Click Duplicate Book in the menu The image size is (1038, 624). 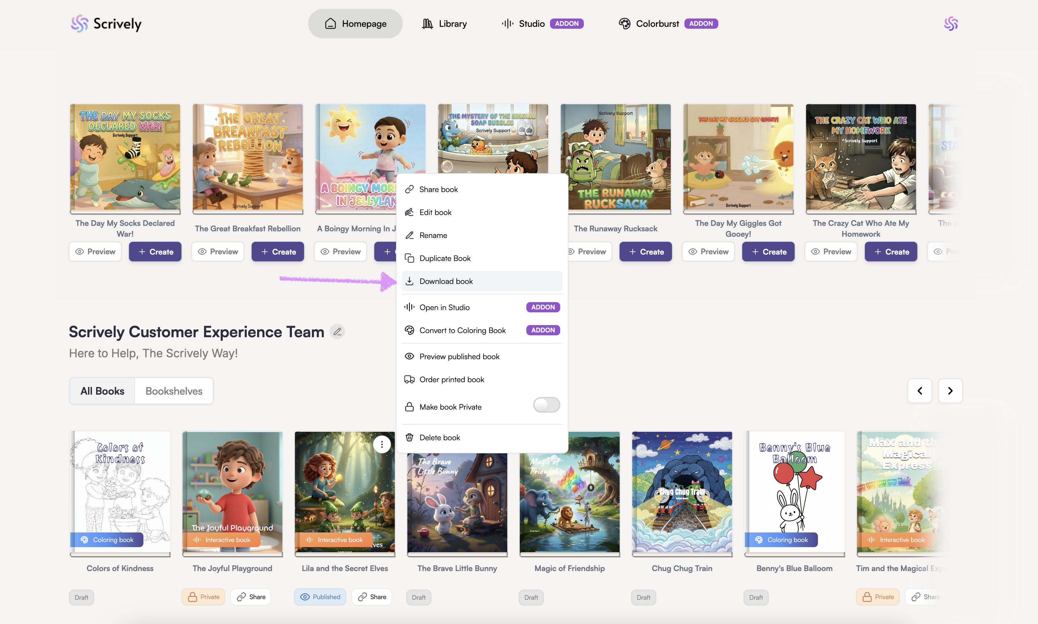[x=445, y=258]
